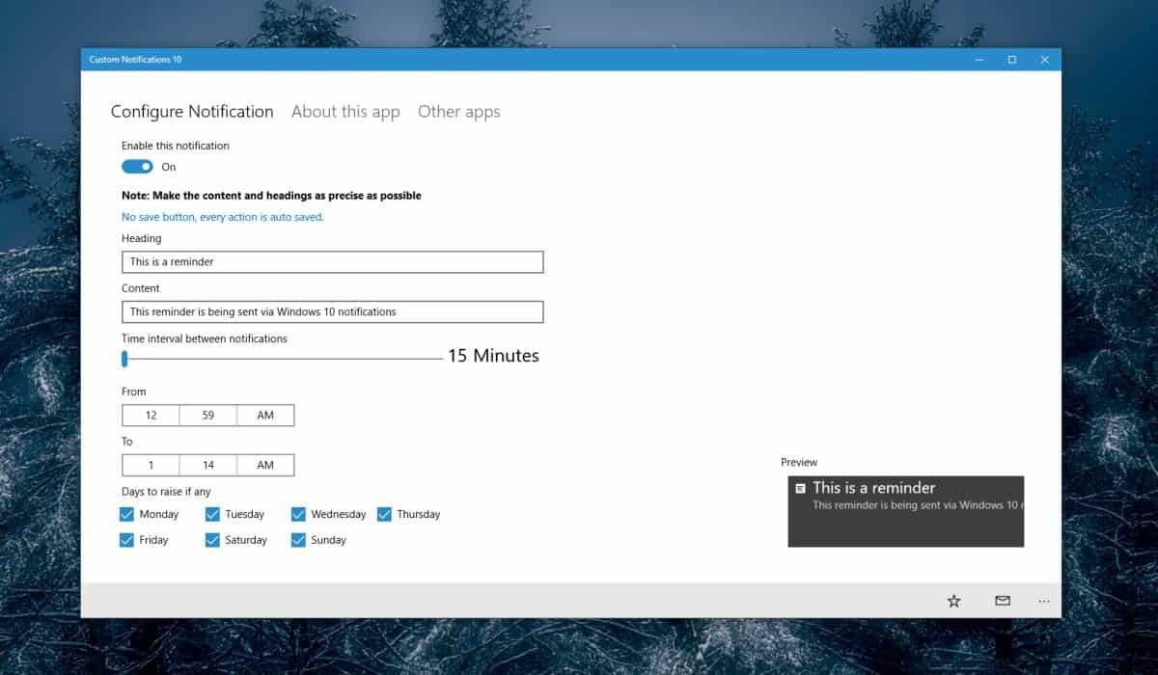Send feedback via the envelope icon
1158x675 pixels.
pyautogui.click(x=1000, y=600)
